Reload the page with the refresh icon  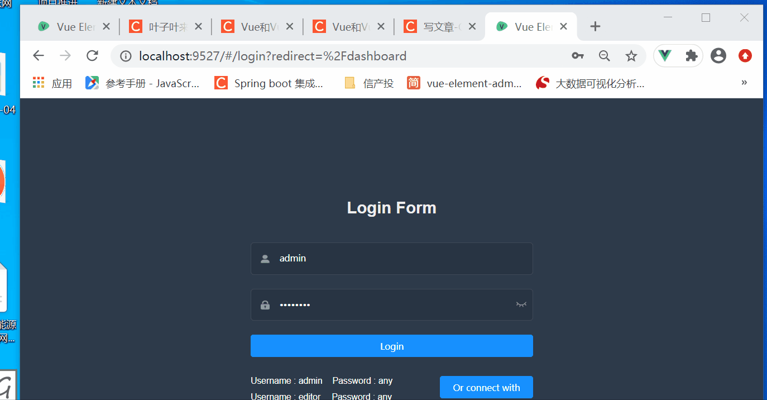pos(92,55)
